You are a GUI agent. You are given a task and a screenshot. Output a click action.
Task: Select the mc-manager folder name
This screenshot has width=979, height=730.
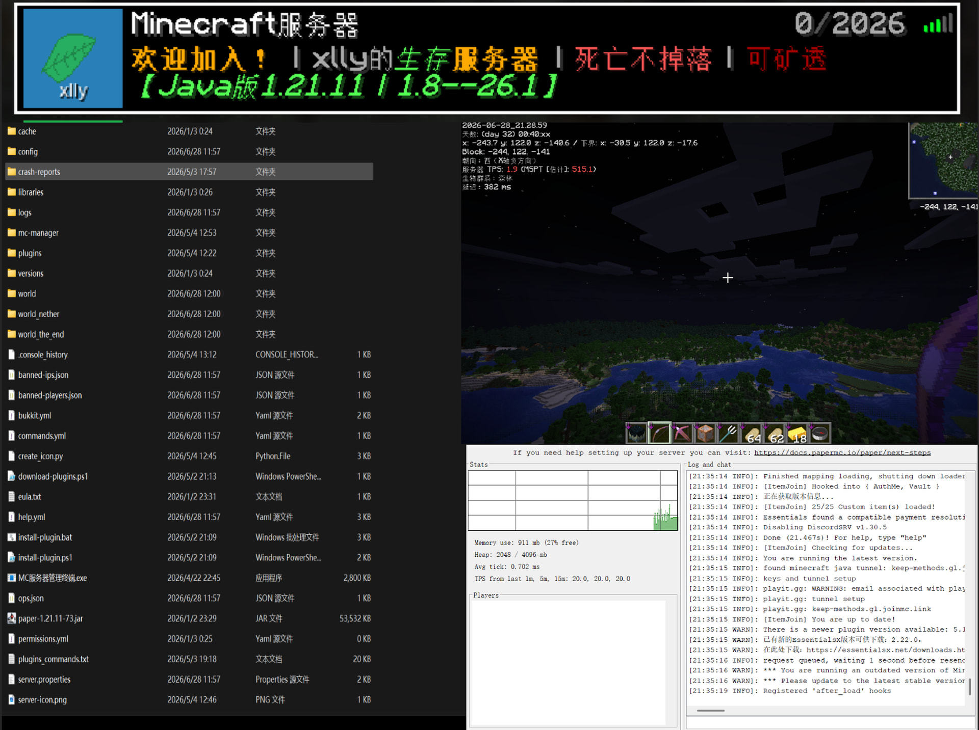[x=38, y=233]
